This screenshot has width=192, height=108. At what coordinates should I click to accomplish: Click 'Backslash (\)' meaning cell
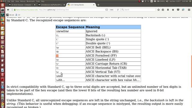[113, 35]
